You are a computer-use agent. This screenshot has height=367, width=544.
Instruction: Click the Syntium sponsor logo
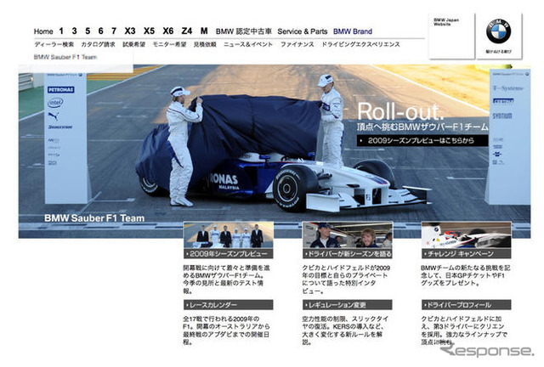[502, 116]
